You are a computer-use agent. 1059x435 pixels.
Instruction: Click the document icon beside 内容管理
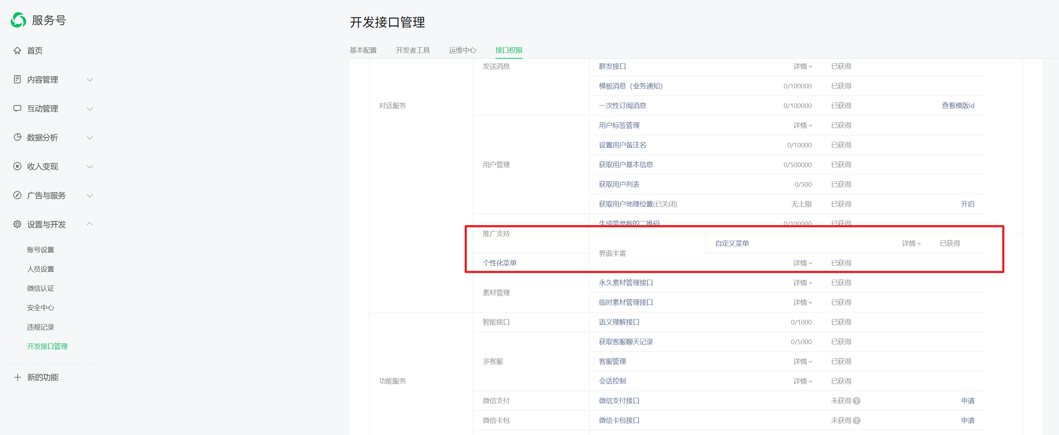tap(17, 79)
